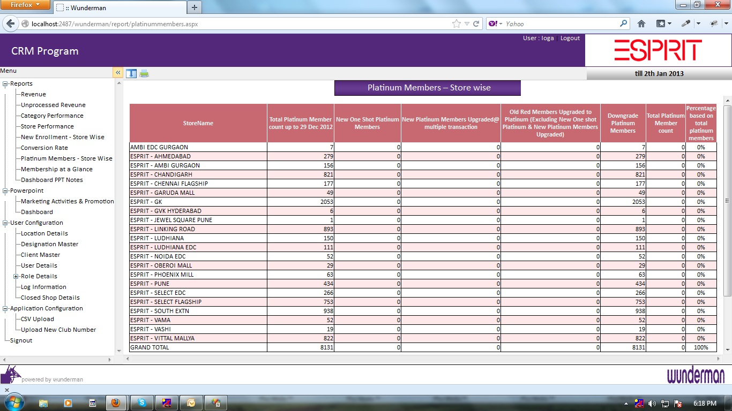Open the Log Information page

click(x=43, y=287)
